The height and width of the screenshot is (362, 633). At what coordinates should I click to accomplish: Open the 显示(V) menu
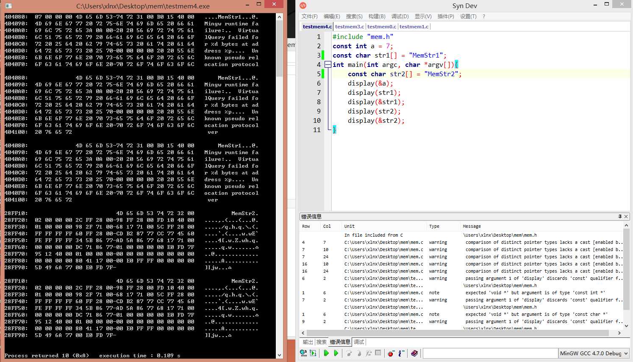423,17
